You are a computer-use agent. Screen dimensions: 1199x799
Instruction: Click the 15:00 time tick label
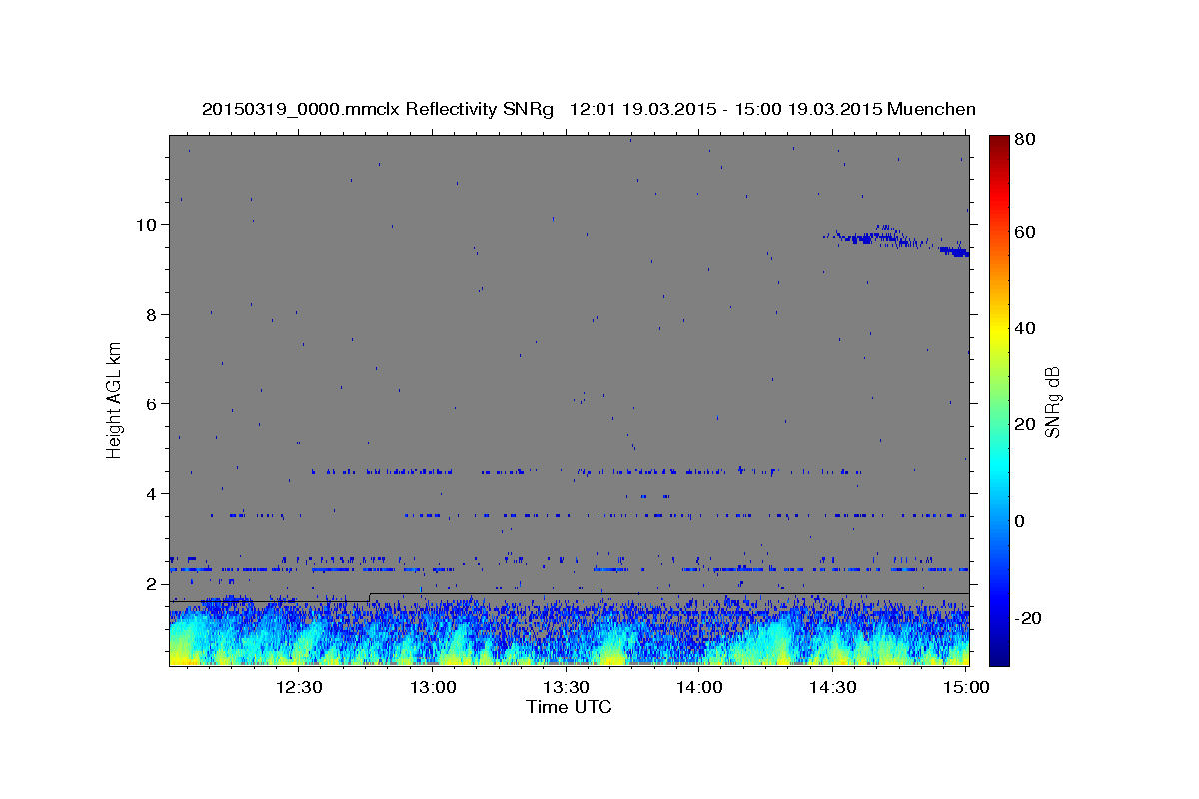click(966, 687)
